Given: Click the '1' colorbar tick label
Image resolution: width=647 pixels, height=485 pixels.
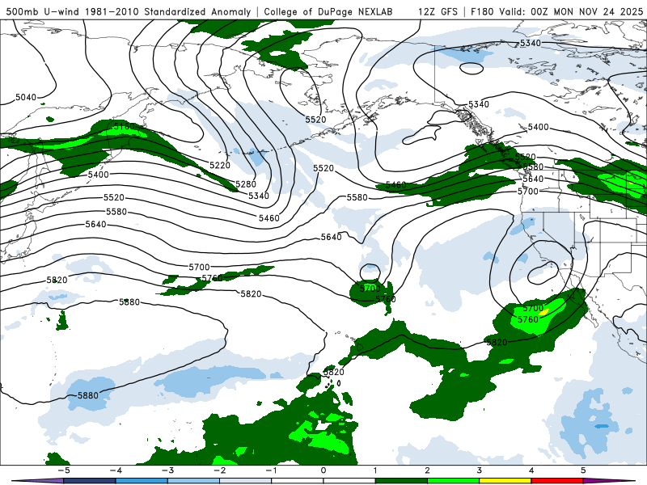Looking at the screenshot, I should coord(375,470).
